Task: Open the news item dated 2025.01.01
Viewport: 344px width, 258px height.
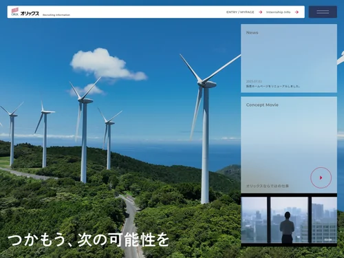Action: (x=273, y=84)
